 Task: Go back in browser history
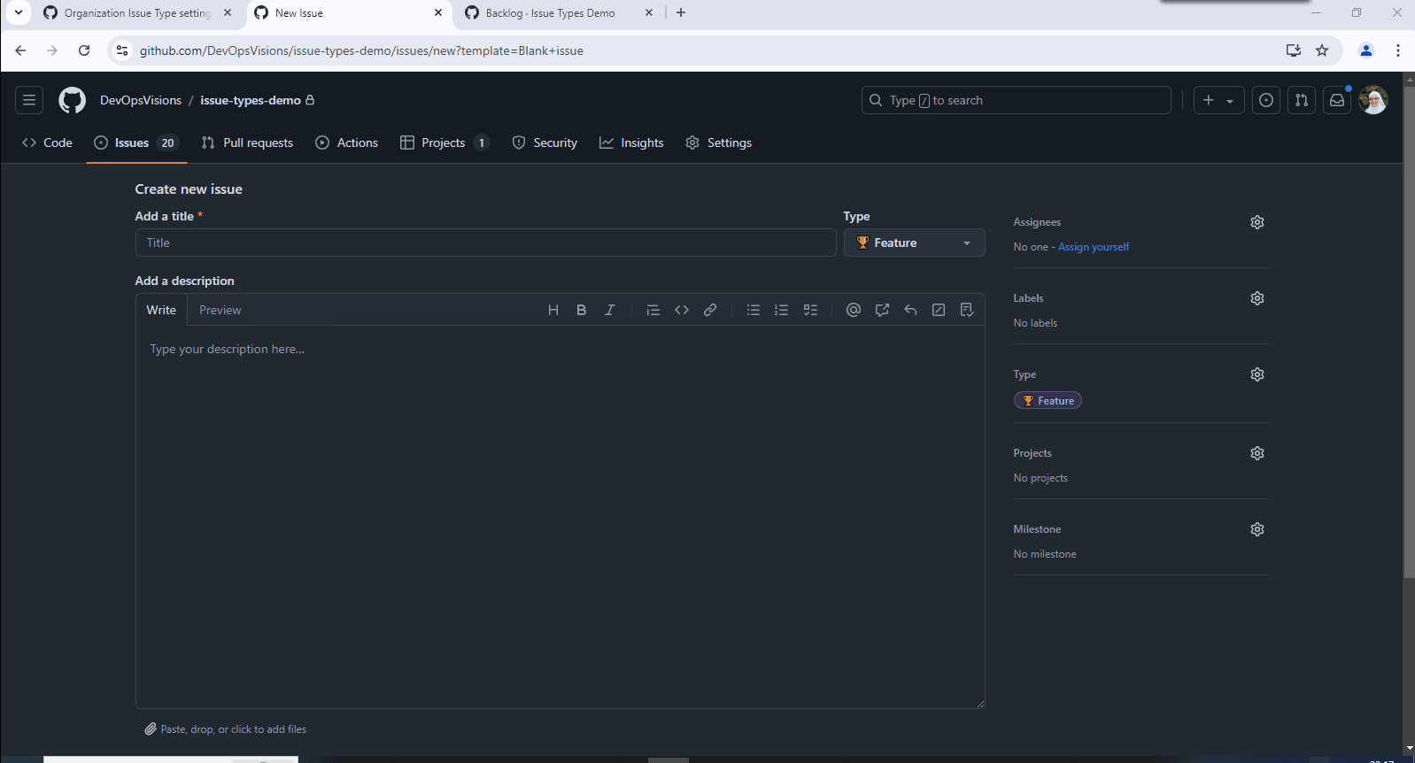point(20,50)
